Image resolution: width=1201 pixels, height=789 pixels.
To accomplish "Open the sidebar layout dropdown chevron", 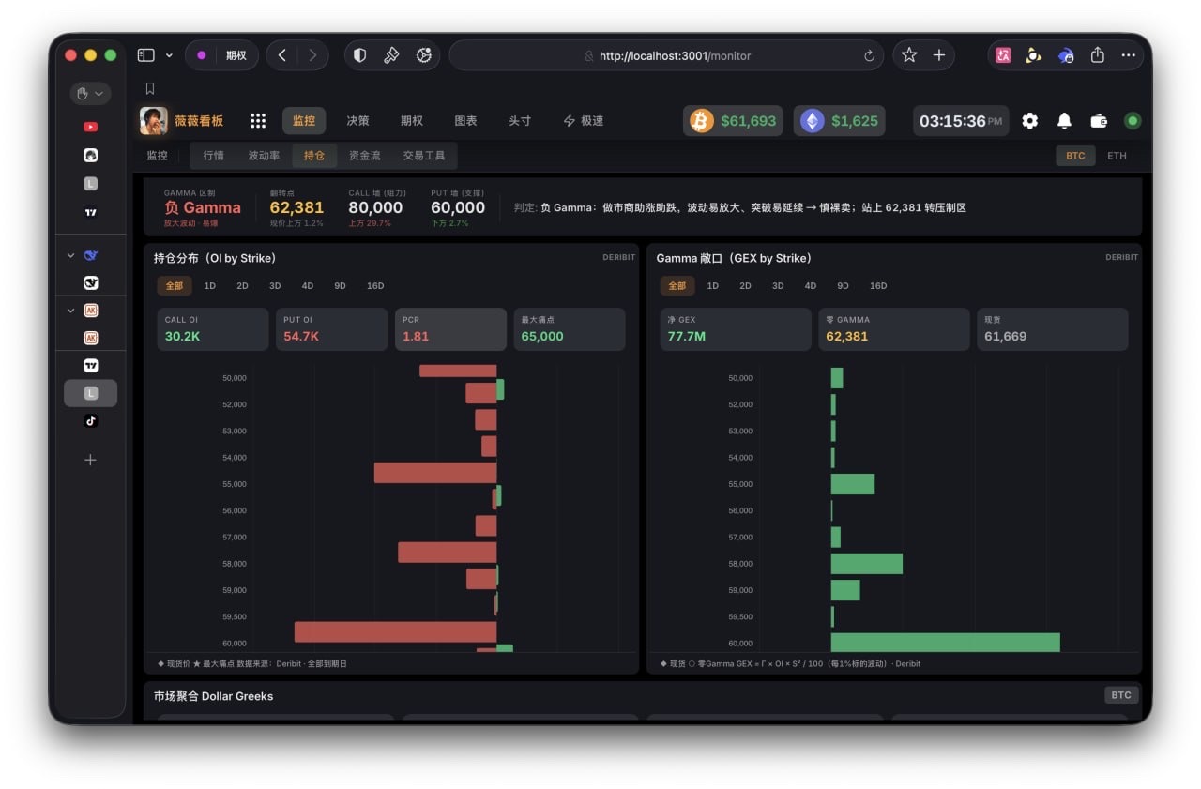I will [169, 55].
